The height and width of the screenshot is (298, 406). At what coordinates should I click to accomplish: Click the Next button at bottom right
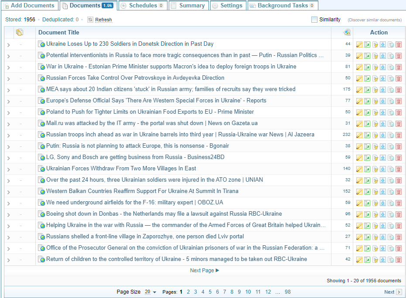[392, 292]
